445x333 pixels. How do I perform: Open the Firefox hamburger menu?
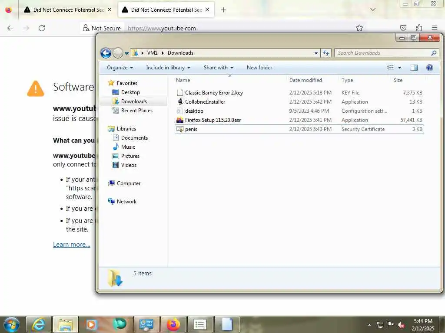[435, 28]
